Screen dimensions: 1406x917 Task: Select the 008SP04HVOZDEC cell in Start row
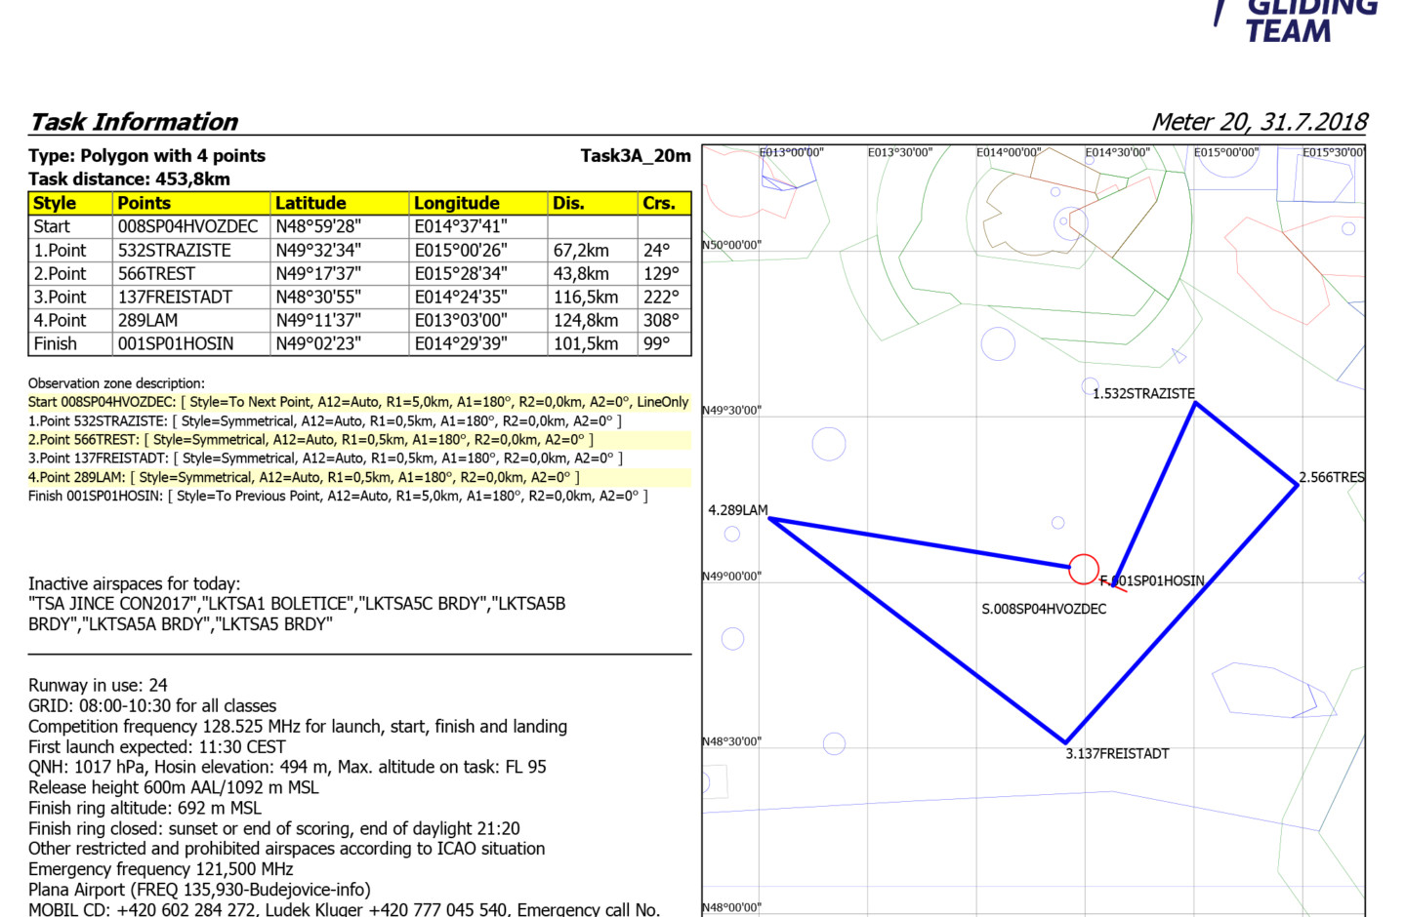187,227
